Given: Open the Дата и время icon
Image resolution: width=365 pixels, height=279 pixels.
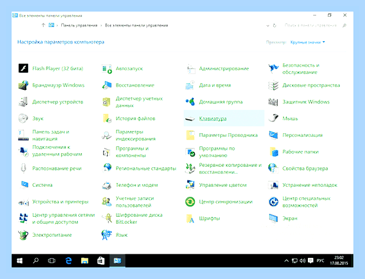Looking at the screenshot, I should pyautogui.click(x=190, y=85).
